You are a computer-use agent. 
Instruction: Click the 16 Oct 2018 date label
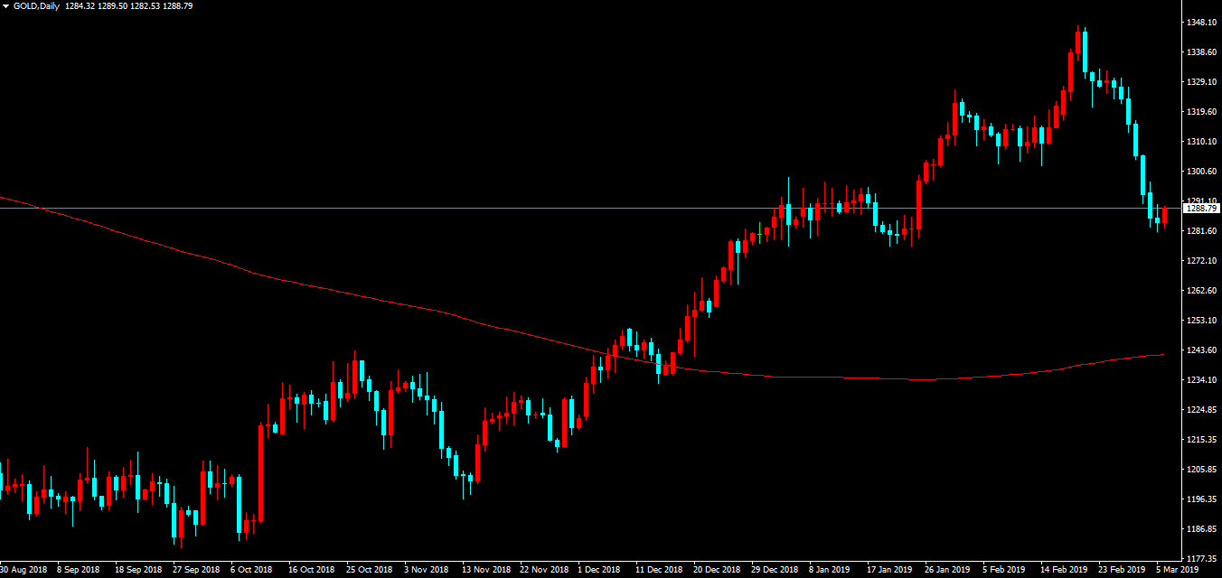312,570
